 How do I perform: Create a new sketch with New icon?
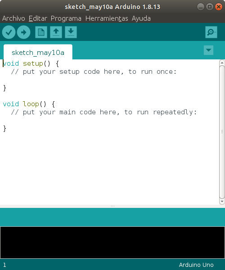[x=41, y=32]
